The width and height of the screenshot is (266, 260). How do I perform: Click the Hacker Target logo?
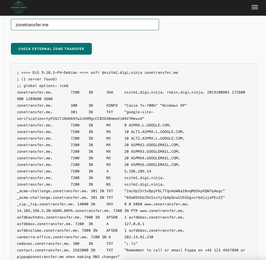point(19,8)
